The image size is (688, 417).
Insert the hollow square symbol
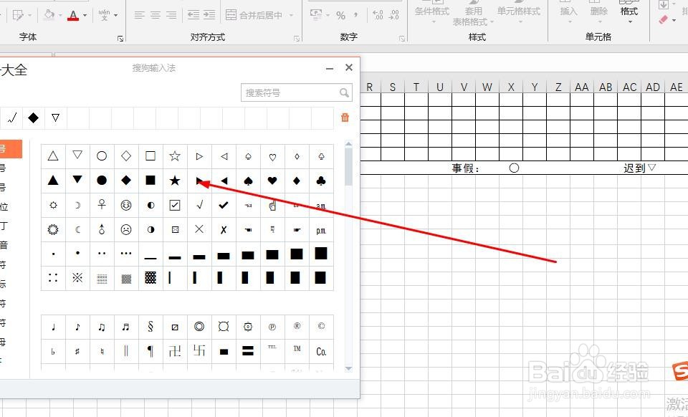pyautogui.click(x=150, y=156)
